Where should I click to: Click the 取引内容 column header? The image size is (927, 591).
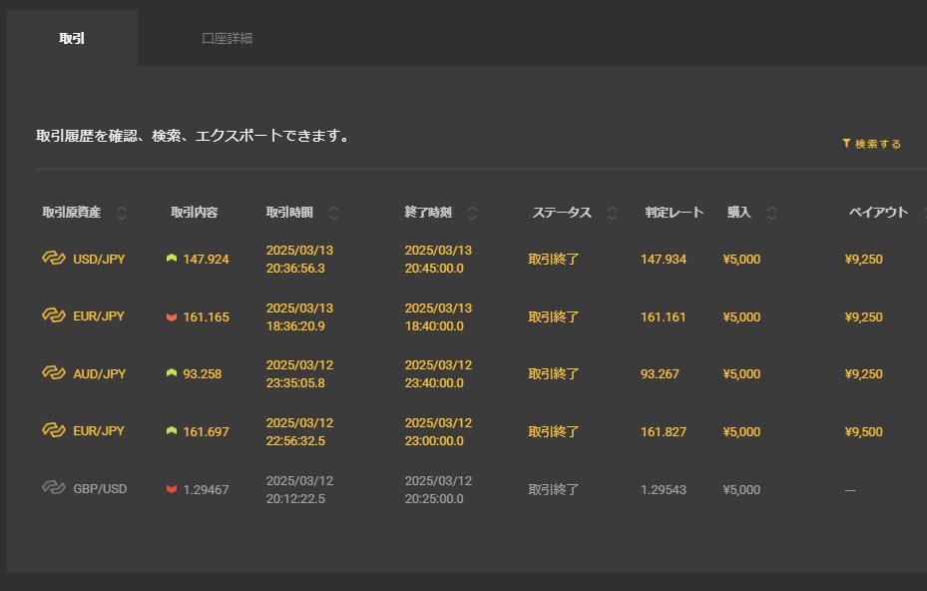(x=195, y=213)
